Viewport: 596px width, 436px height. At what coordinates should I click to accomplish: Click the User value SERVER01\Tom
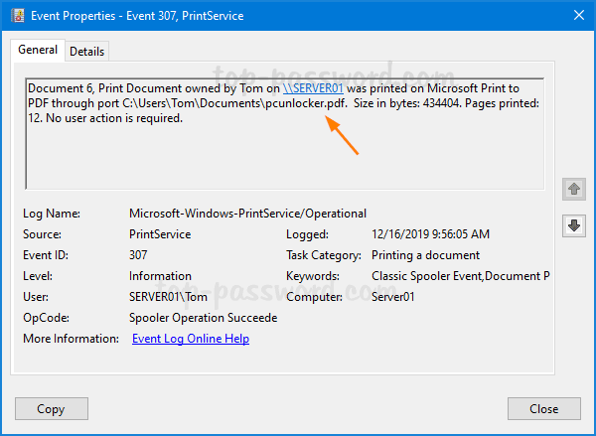tap(173, 297)
